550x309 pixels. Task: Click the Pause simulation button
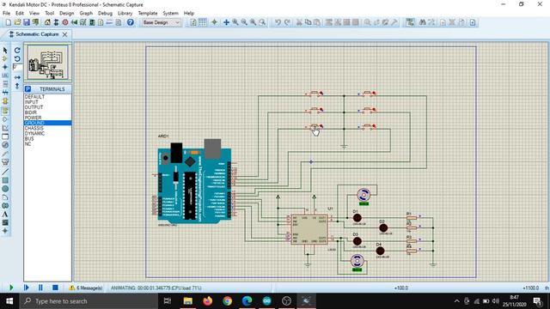click(x=40, y=288)
